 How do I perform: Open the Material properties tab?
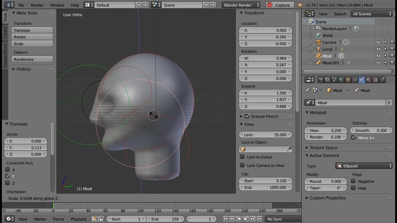point(368,80)
